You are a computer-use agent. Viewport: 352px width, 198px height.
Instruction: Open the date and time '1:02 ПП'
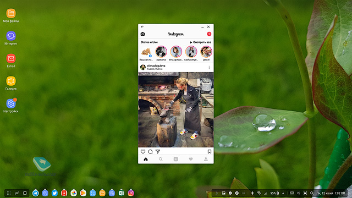click(331, 193)
